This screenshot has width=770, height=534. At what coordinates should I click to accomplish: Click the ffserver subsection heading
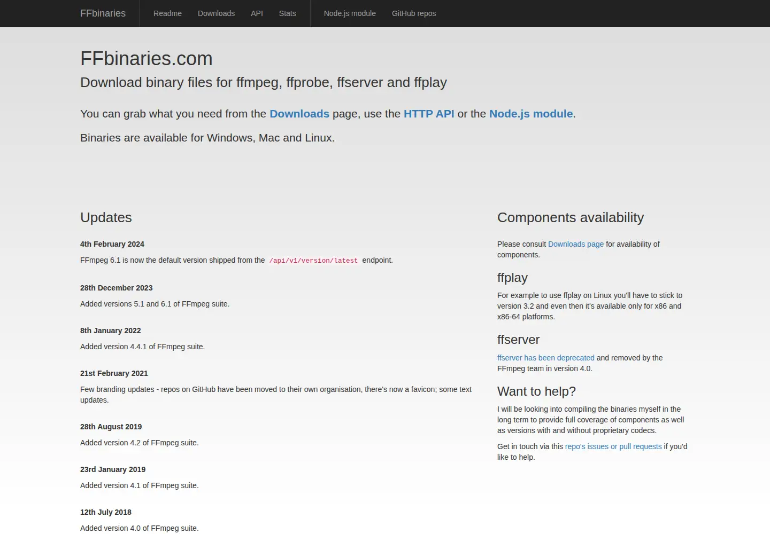(518, 340)
